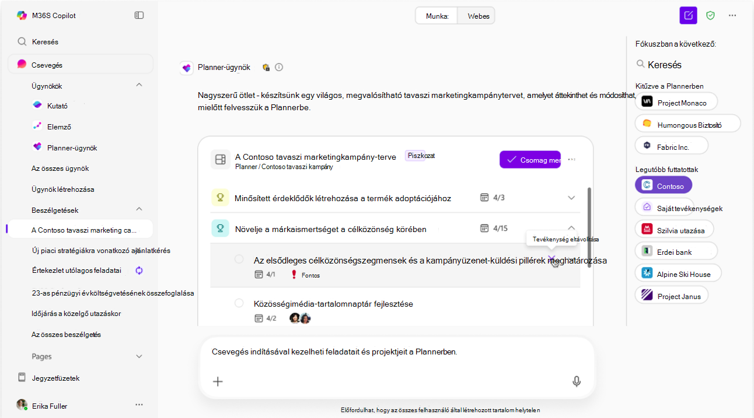Click the Keresés field in right panel
Image resolution: width=754 pixels, height=418 pixels.
(x=658, y=65)
